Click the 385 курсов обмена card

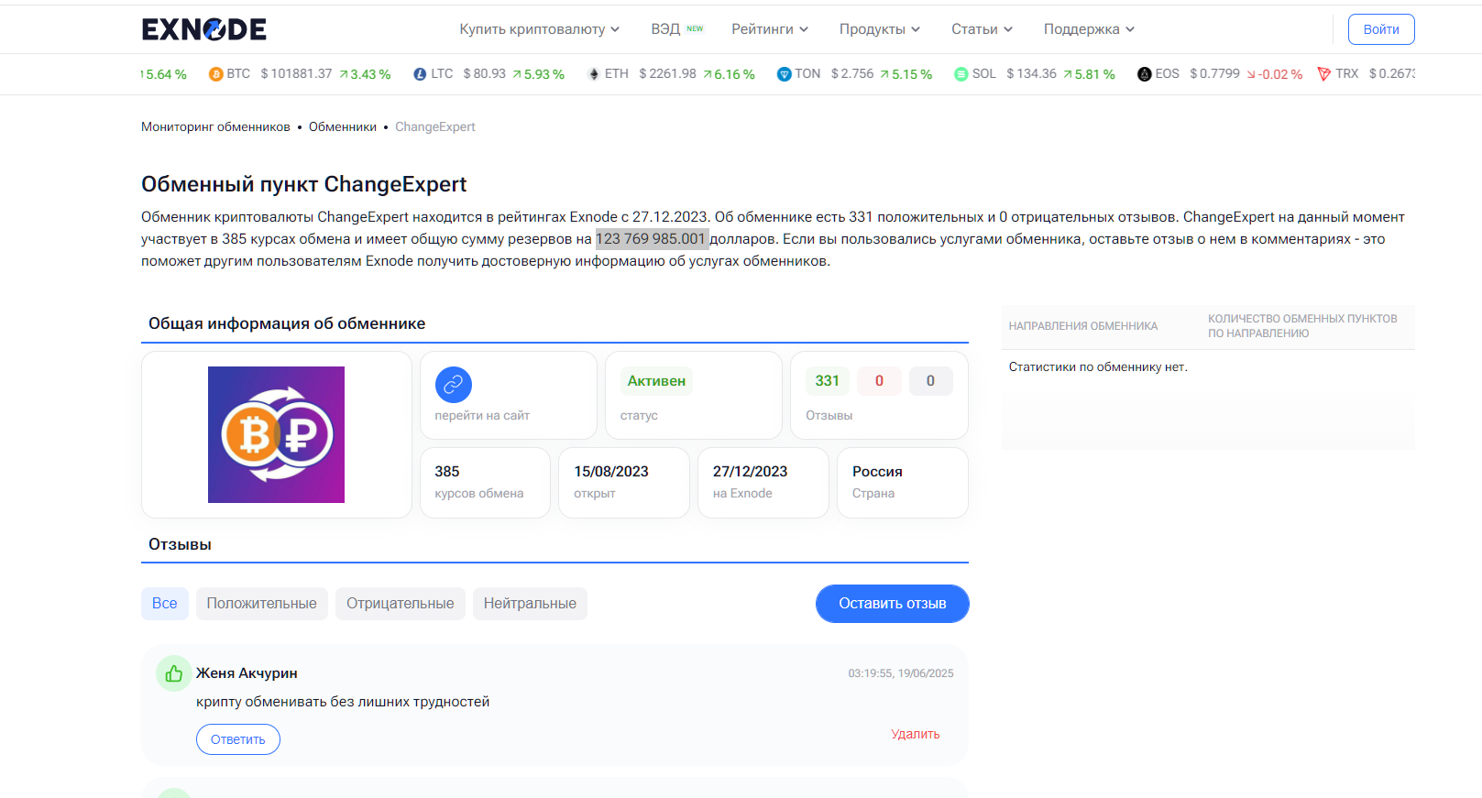point(485,483)
